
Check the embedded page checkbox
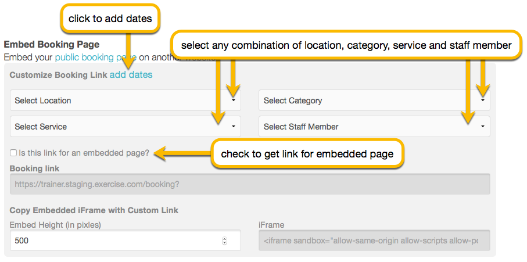(x=13, y=153)
